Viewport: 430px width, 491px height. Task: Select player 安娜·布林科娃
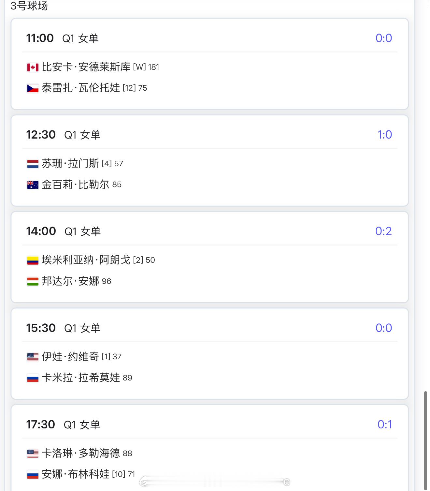(x=76, y=474)
